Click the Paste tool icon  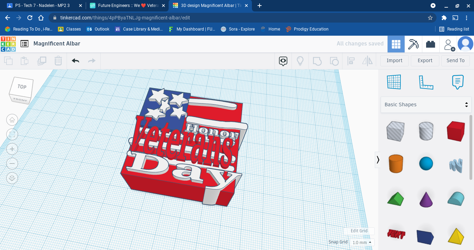click(x=25, y=61)
